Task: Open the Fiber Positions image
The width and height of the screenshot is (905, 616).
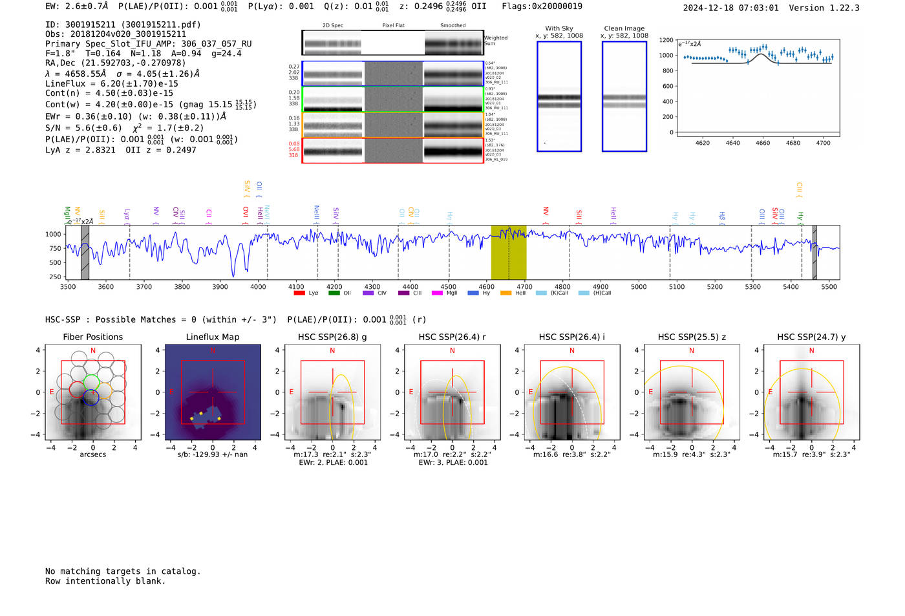Action: tap(93, 392)
